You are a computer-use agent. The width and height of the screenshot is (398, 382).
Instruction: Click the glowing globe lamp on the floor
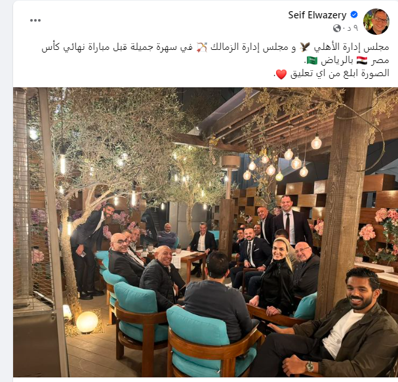coord(87,322)
